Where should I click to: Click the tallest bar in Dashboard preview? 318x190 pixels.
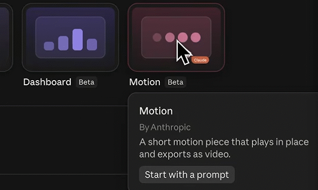(x=78, y=40)
